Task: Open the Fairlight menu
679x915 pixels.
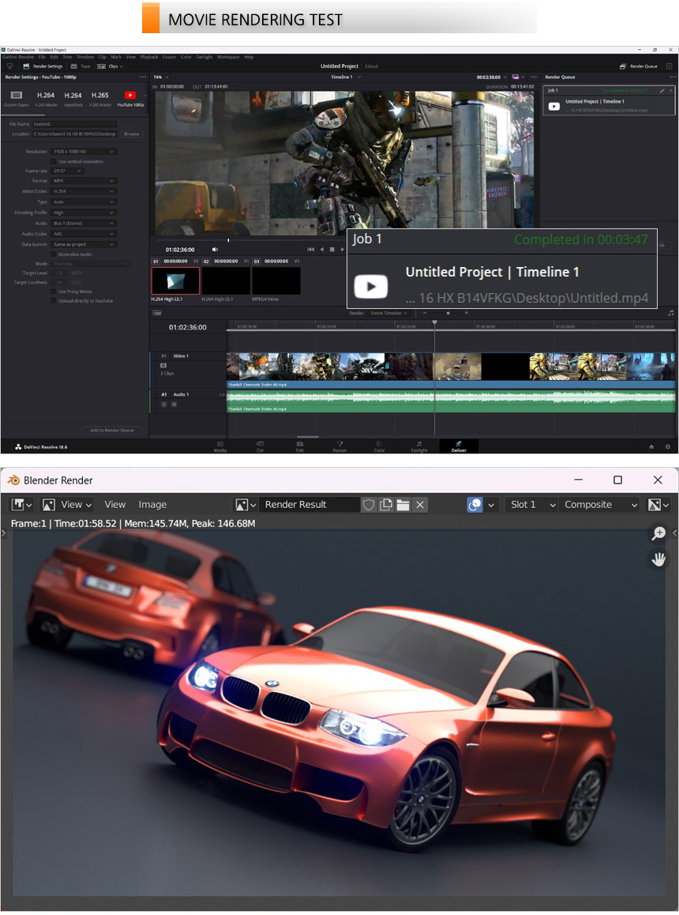Action: point(204,57)
